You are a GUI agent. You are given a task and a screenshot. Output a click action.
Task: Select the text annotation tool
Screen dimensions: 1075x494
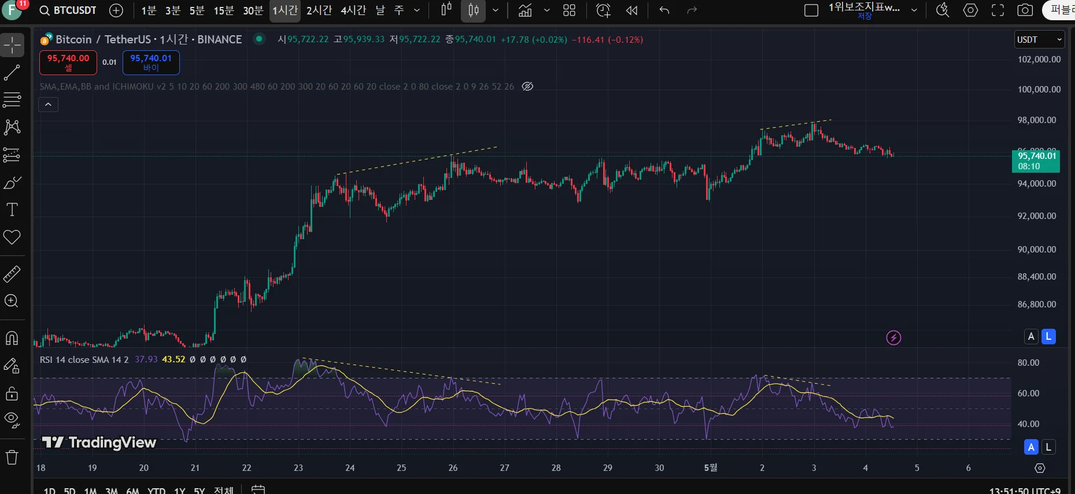12,210
